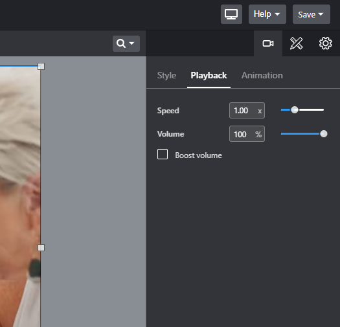Select the Playback tab
Image resolution: width=340 pixels, height=327 pixels.
tap(209, 76)
